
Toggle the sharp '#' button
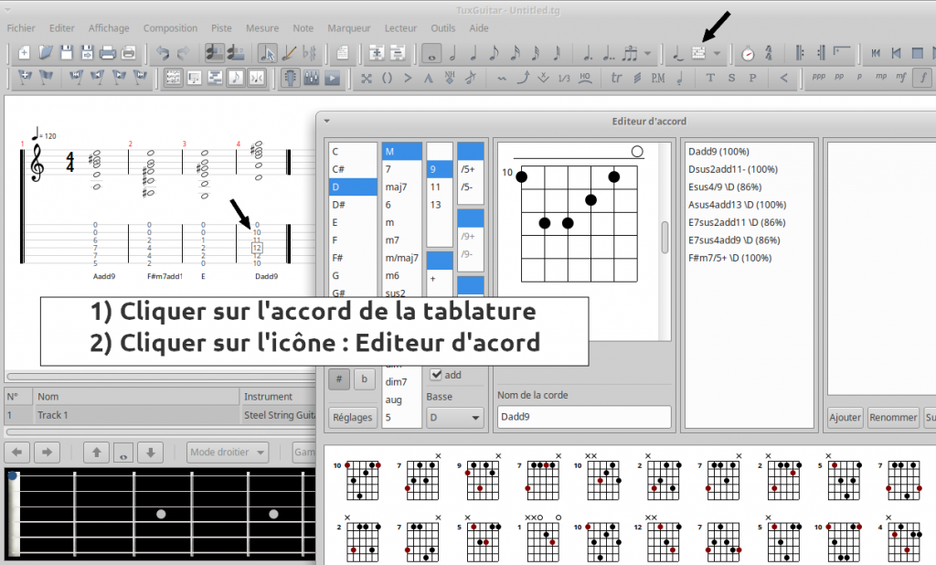point(339,379)
